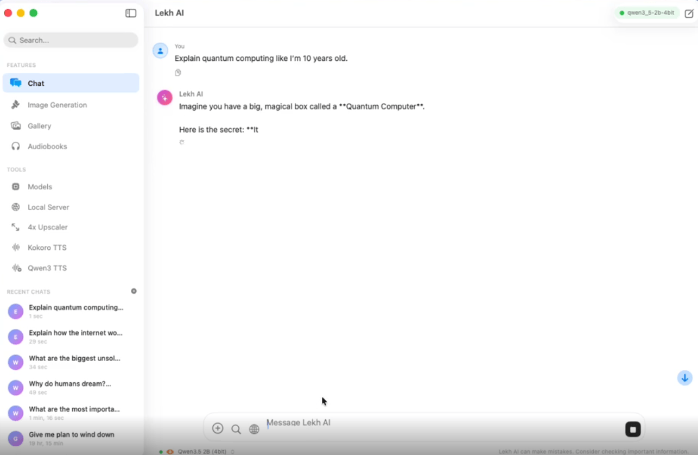Image resolution: width=698 pixels, height=455 pixels.
Task: Click the new chat compose icon
Action: click(689, 14)
